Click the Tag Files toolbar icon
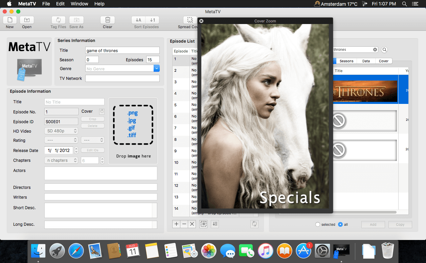 [x=59, y=20]
